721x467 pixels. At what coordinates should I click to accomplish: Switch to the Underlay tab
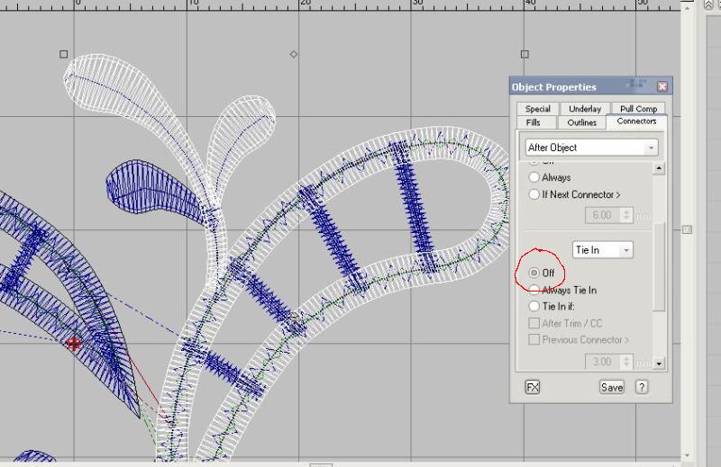[585, 109]
